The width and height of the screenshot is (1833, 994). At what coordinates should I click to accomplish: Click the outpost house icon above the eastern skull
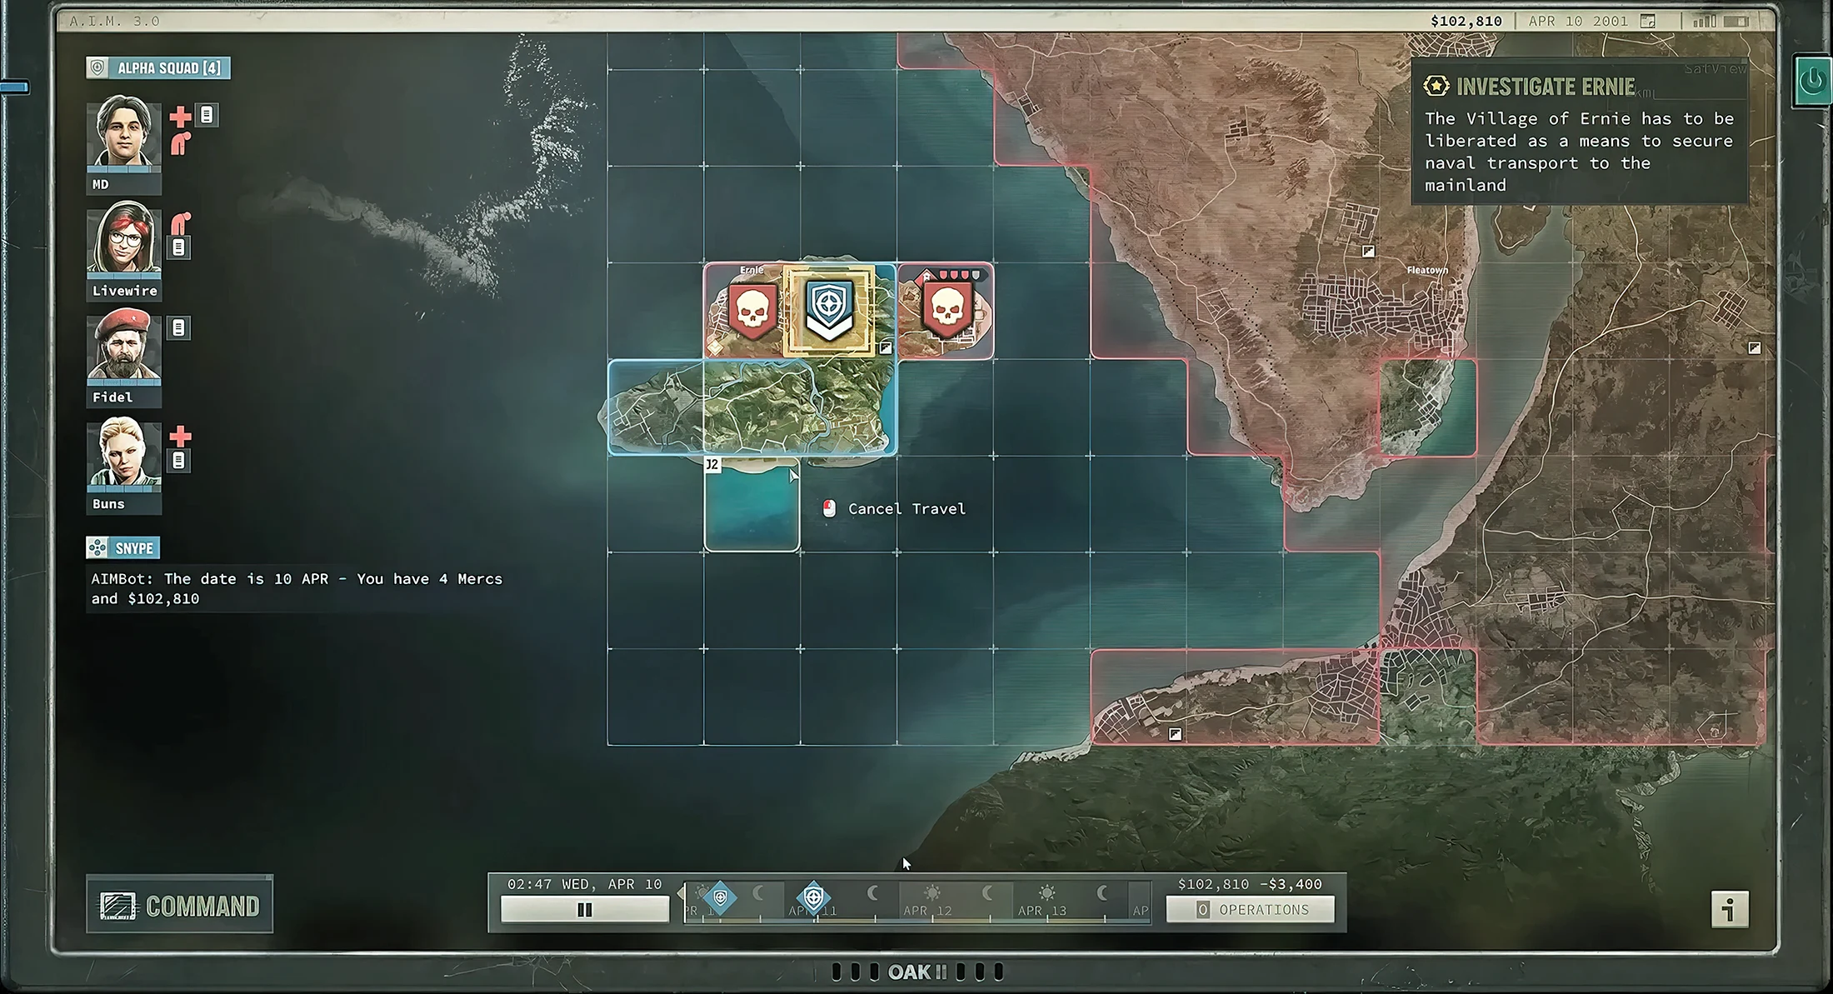tap(926, 276)
